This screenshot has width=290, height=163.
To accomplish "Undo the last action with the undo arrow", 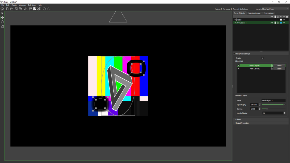I will [x=44, y=9].
